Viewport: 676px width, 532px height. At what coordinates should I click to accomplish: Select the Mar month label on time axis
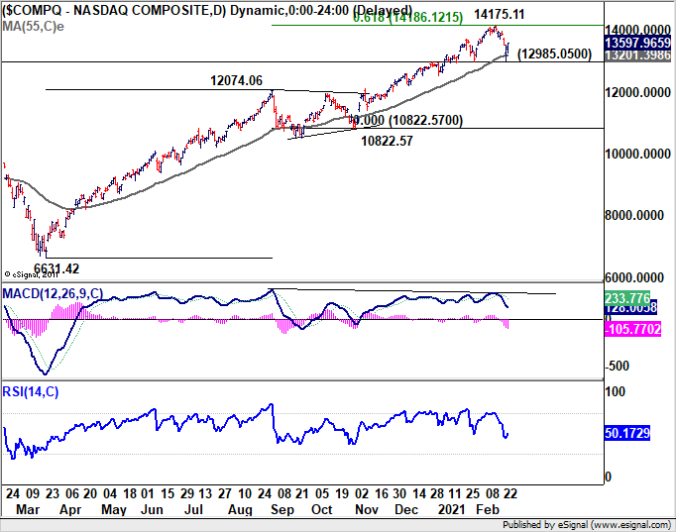(28, 509)
